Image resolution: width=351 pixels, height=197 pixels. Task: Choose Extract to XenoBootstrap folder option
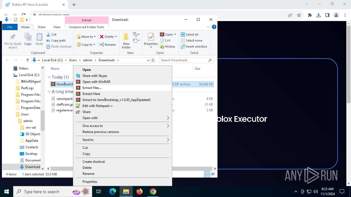pyautogui.click(x=122, y=100)
